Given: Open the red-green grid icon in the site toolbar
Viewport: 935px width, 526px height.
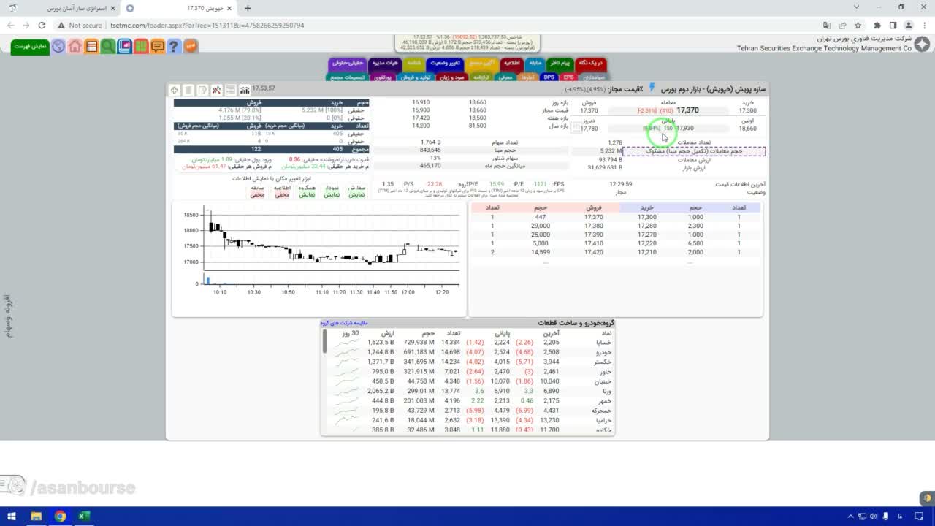Looking at the screenshot, I should [x=141, y=46].
